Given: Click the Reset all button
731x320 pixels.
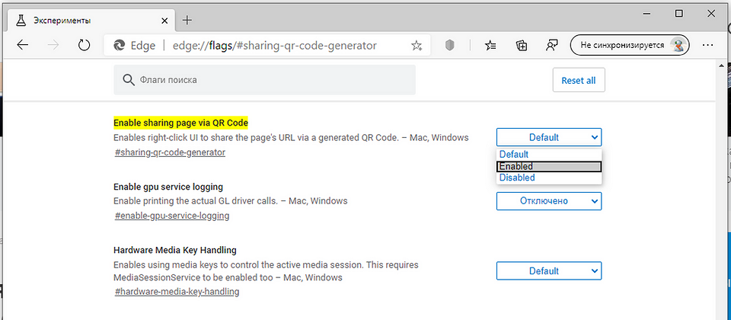Looking at the screenshot, I should pyautogui.click(x=579, y=80).
